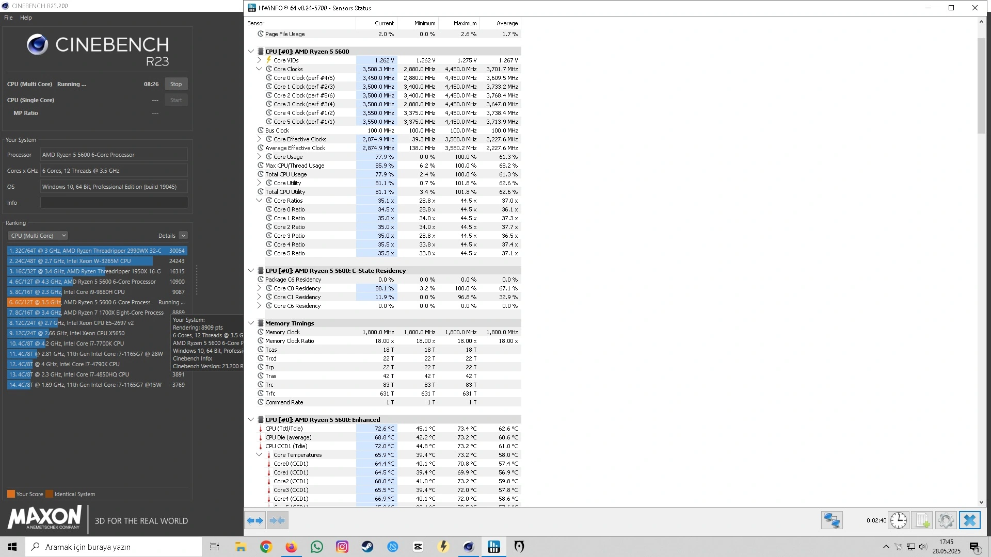Launch File Explorer from taskbar
Screen dimensions: 991x557
pos(241,547)
